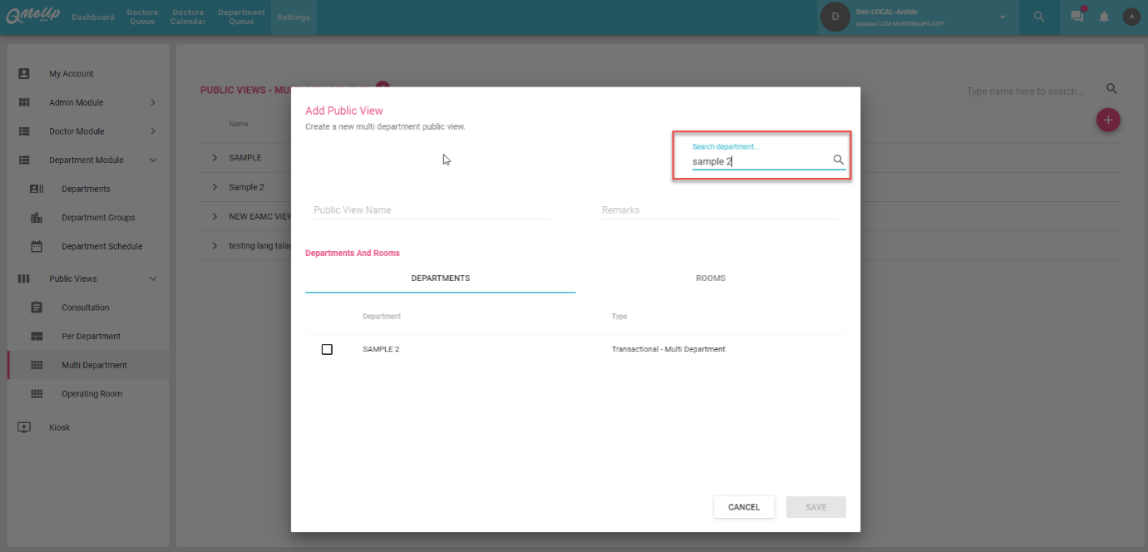The width and height of the screenshot is (1148, 552).
Task: Select the DEPARTMENTS tab
Action: (x=440, y=278)
